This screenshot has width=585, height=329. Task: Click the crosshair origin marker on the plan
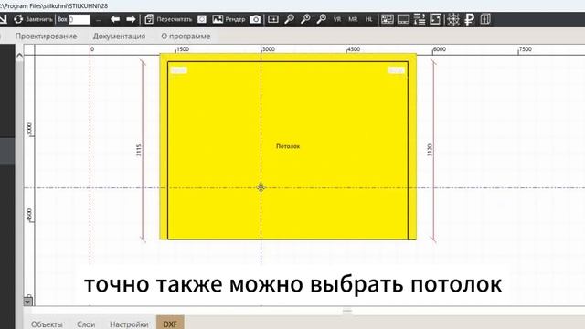261,187
